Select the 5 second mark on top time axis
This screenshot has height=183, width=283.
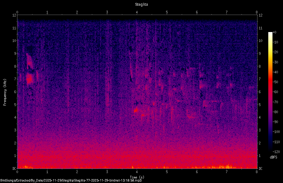coord(167,12)
